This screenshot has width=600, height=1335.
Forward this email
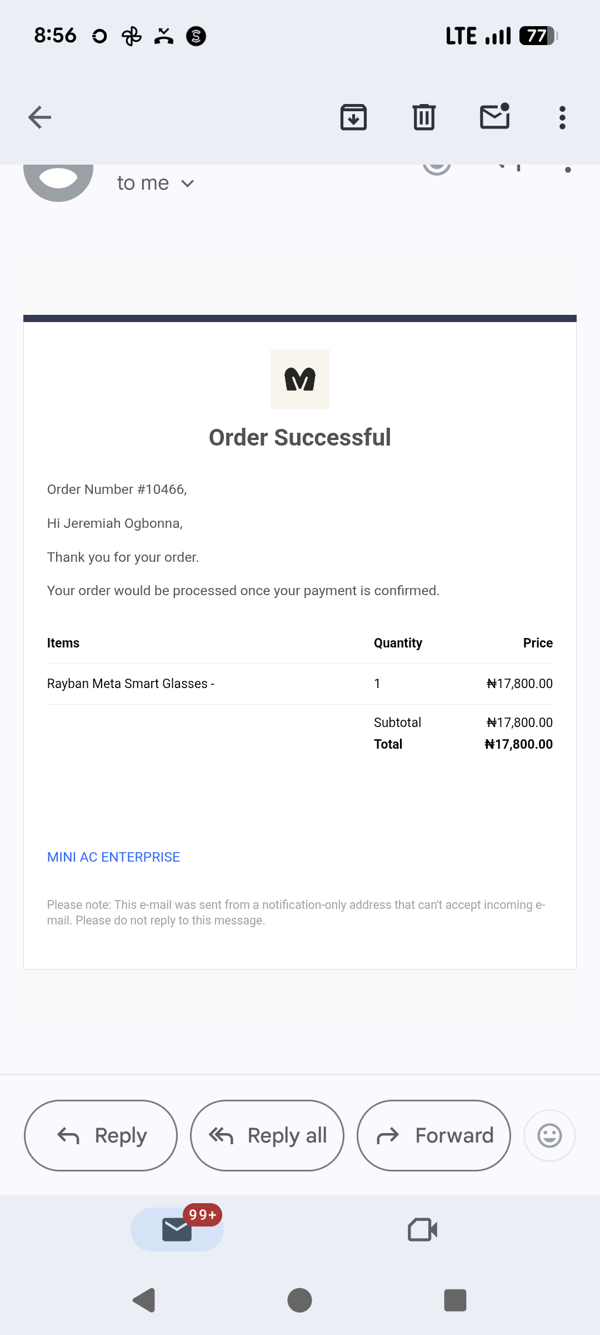(434, 1135)
